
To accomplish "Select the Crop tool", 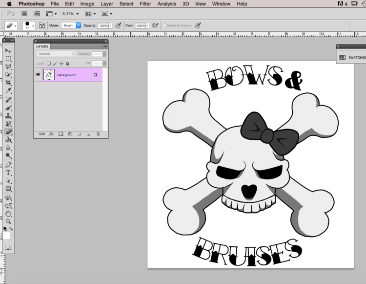I will click(x=8, y=83).
